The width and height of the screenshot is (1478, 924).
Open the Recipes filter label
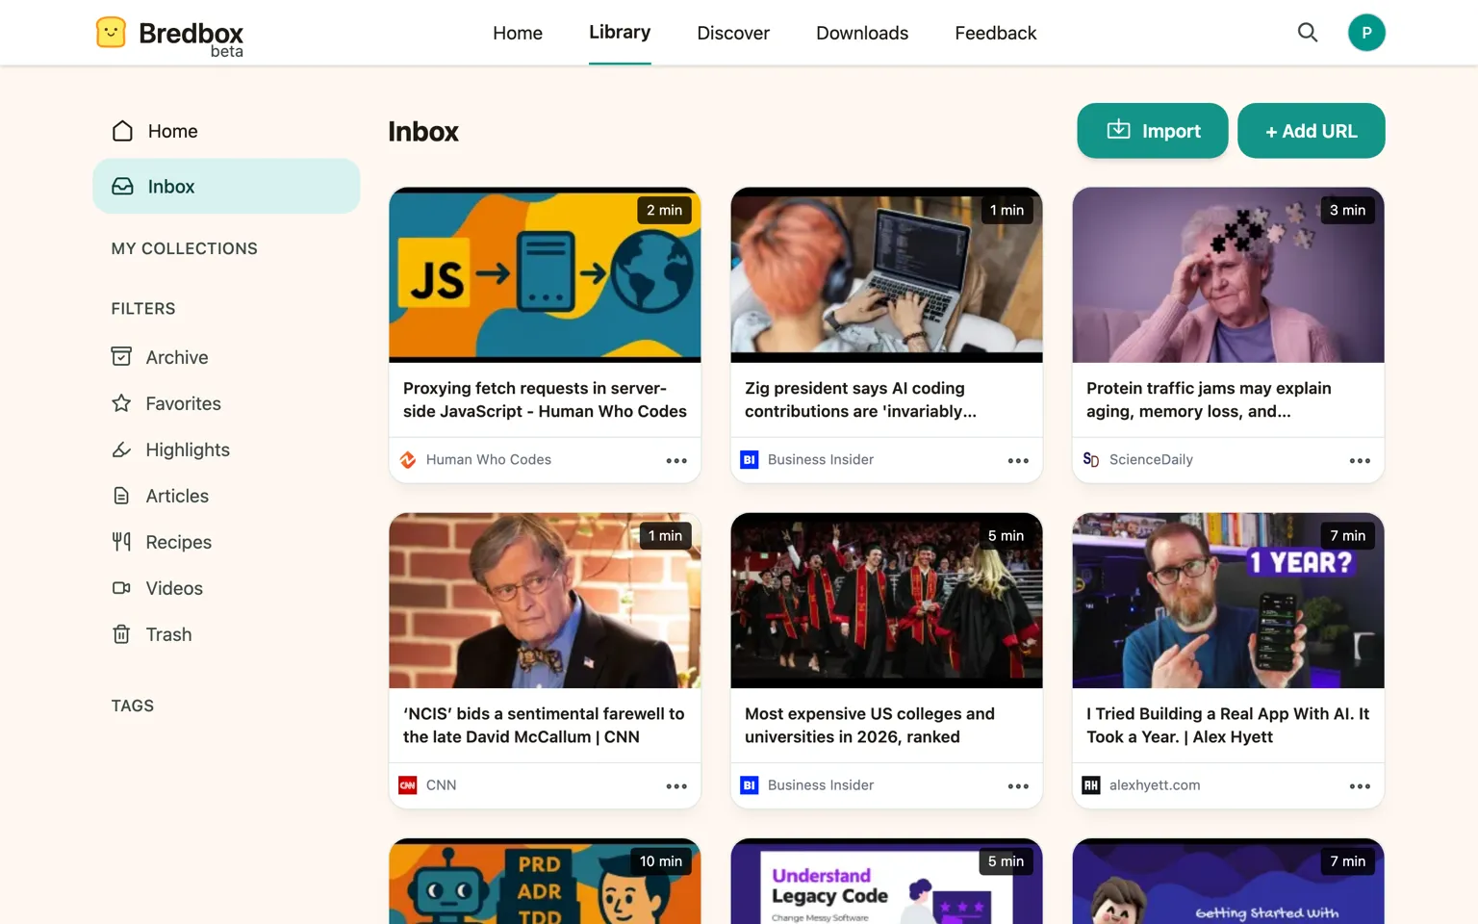click(179, 542)
